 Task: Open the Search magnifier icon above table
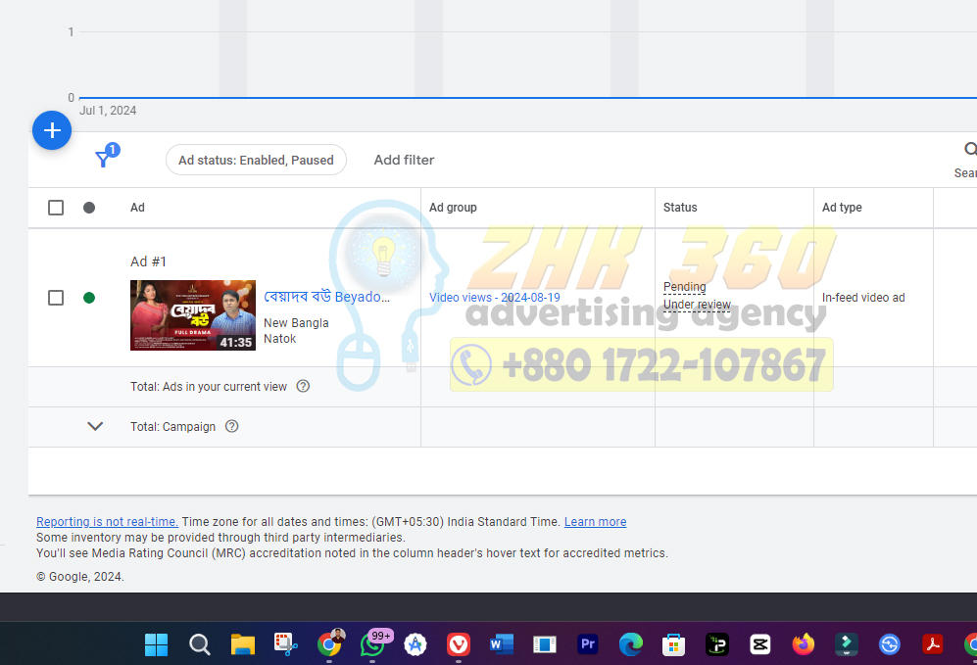pos(970,150)
